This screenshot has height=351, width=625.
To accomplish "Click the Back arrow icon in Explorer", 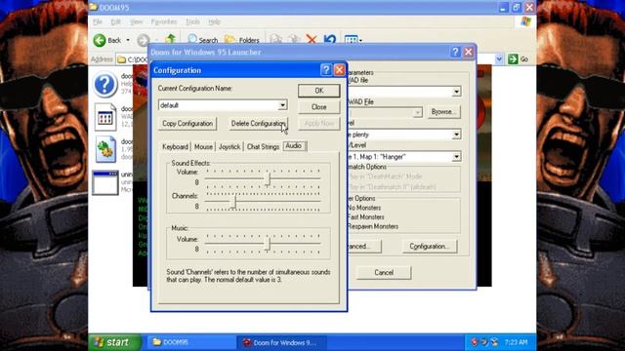I will [x=100, y=40].
